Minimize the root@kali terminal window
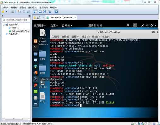 [153, 32]
